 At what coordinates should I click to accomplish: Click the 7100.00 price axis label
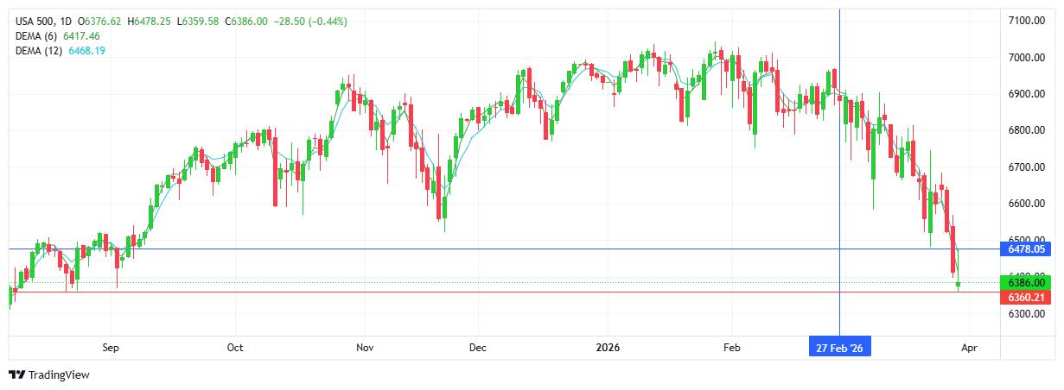(1027, 21)
